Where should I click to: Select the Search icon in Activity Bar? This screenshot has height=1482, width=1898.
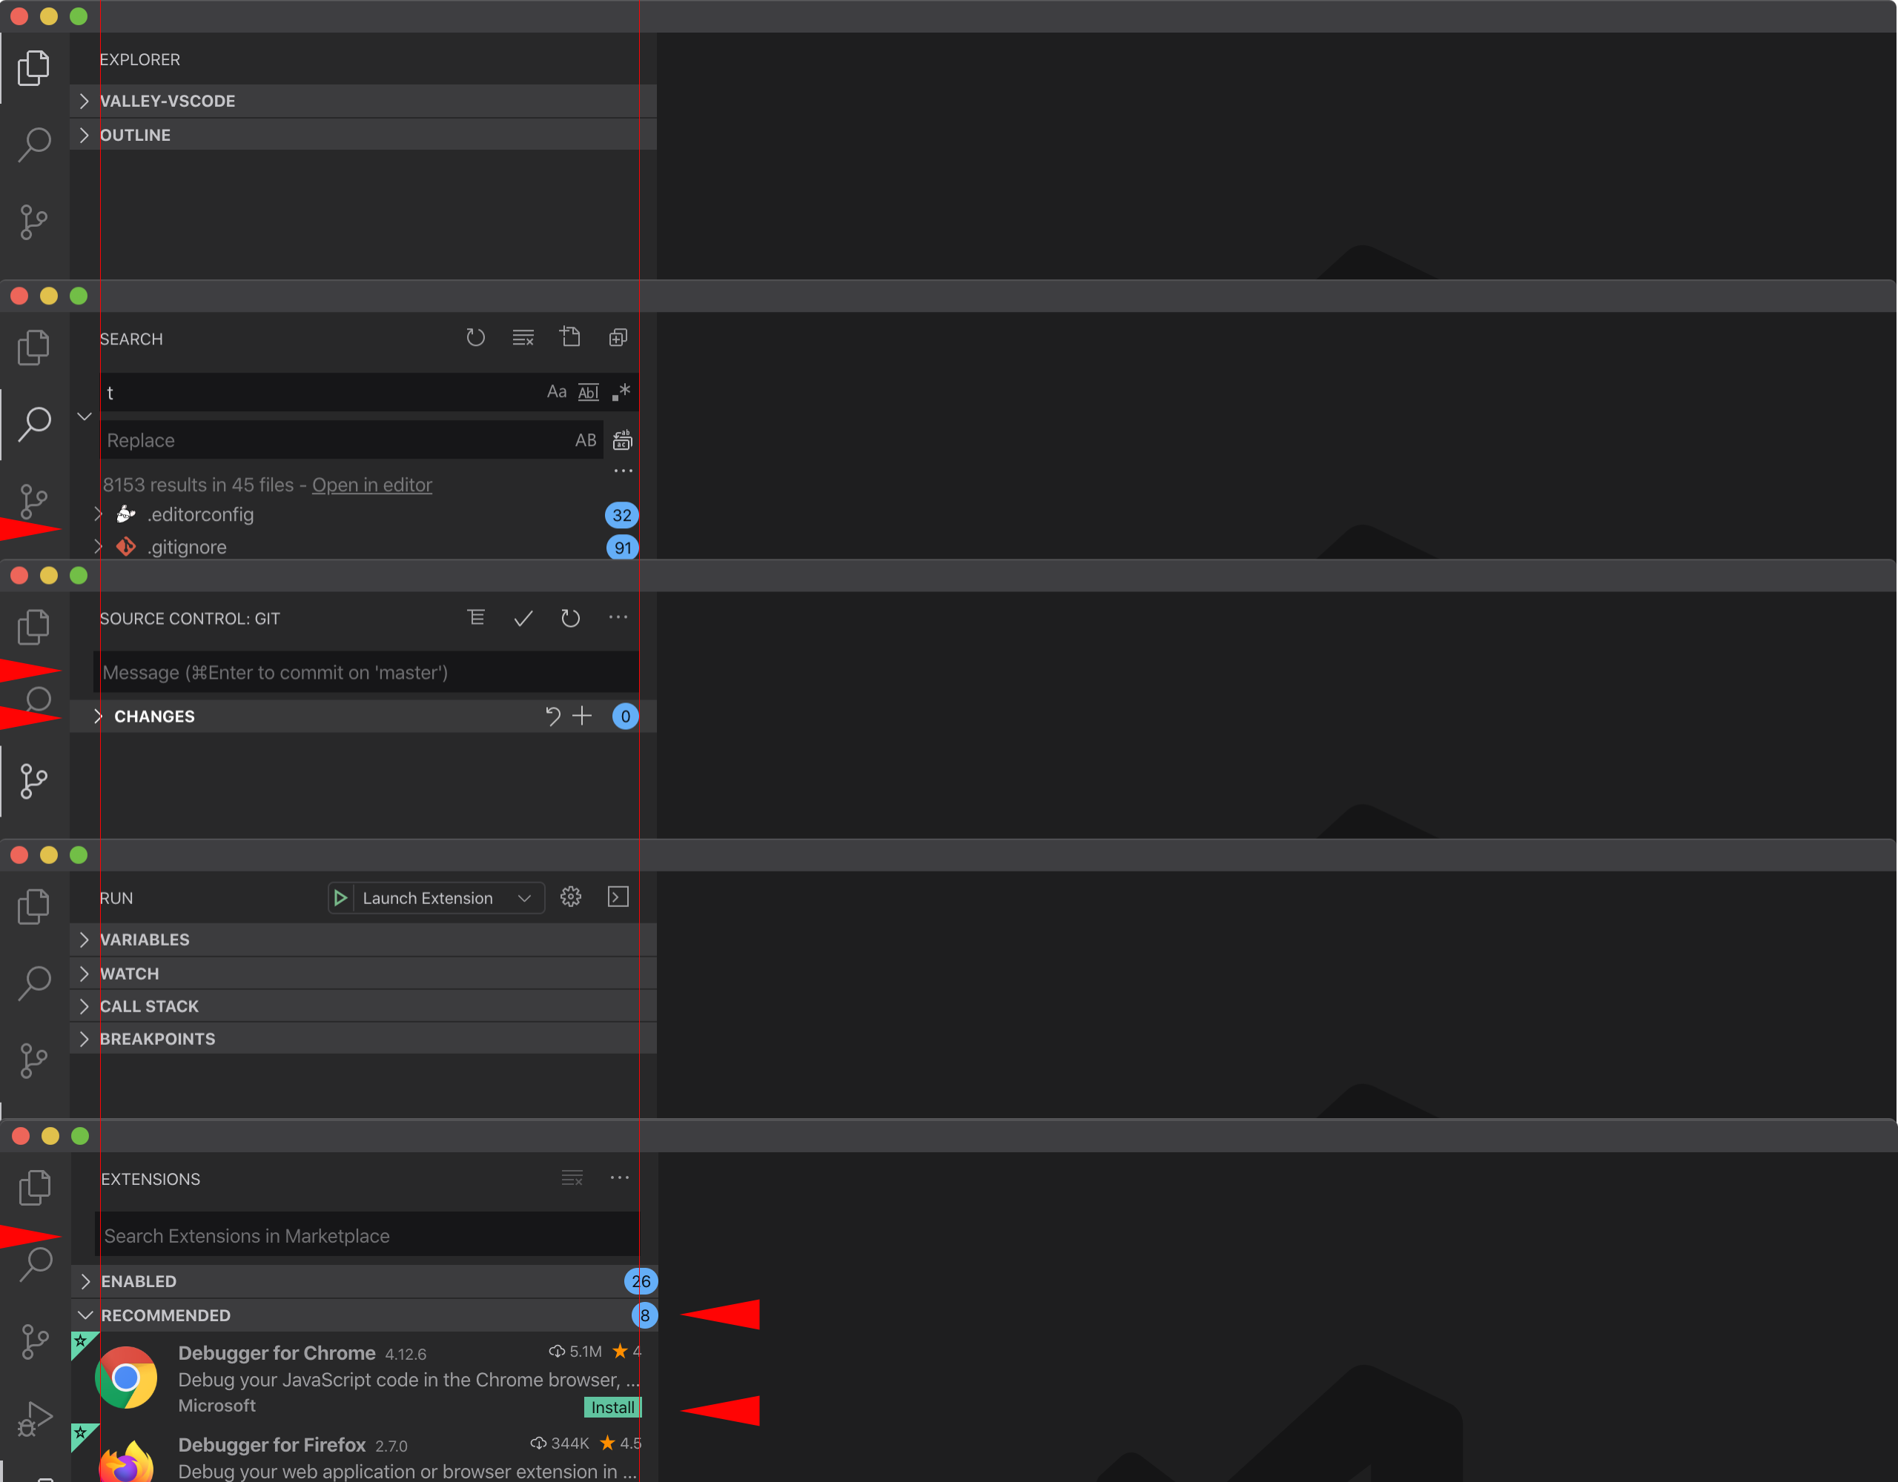click(36, 424)
